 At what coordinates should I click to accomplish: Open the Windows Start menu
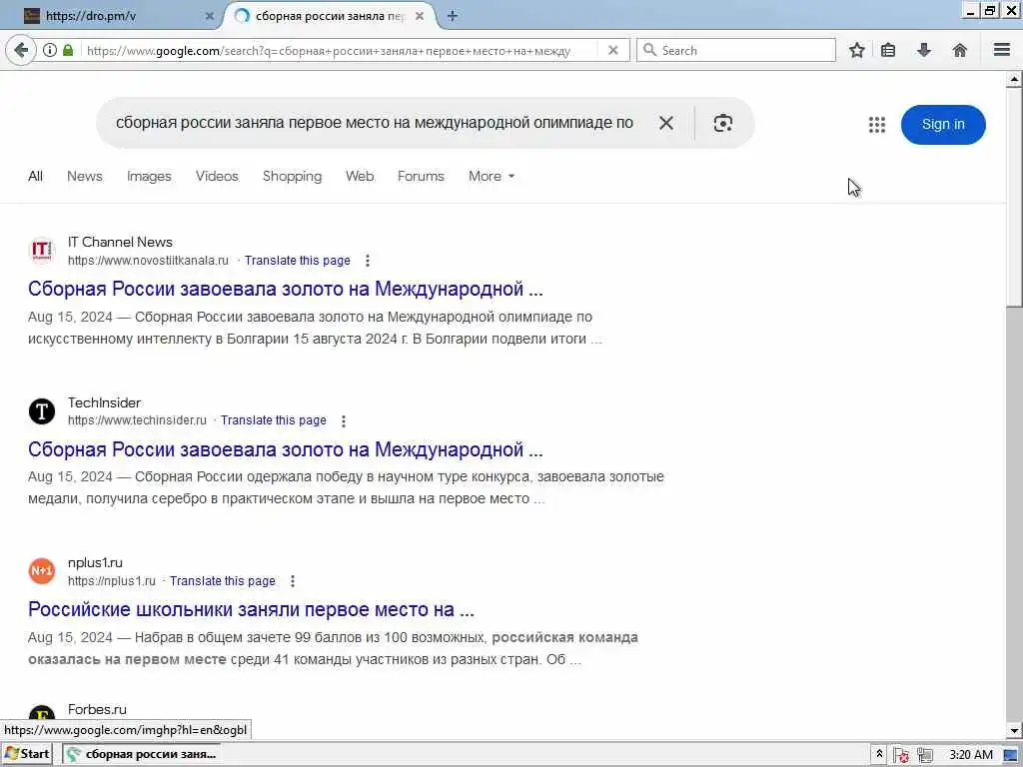27,754
